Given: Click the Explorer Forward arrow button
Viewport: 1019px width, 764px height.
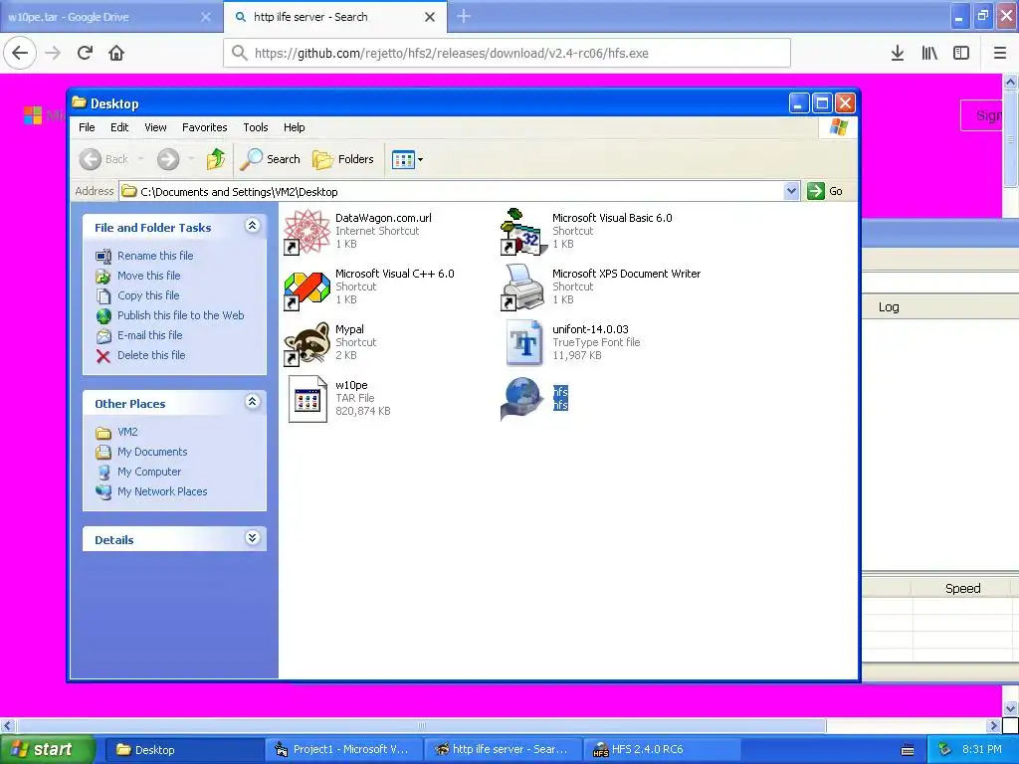Looking at the screenshot, I should pos(168,159).
